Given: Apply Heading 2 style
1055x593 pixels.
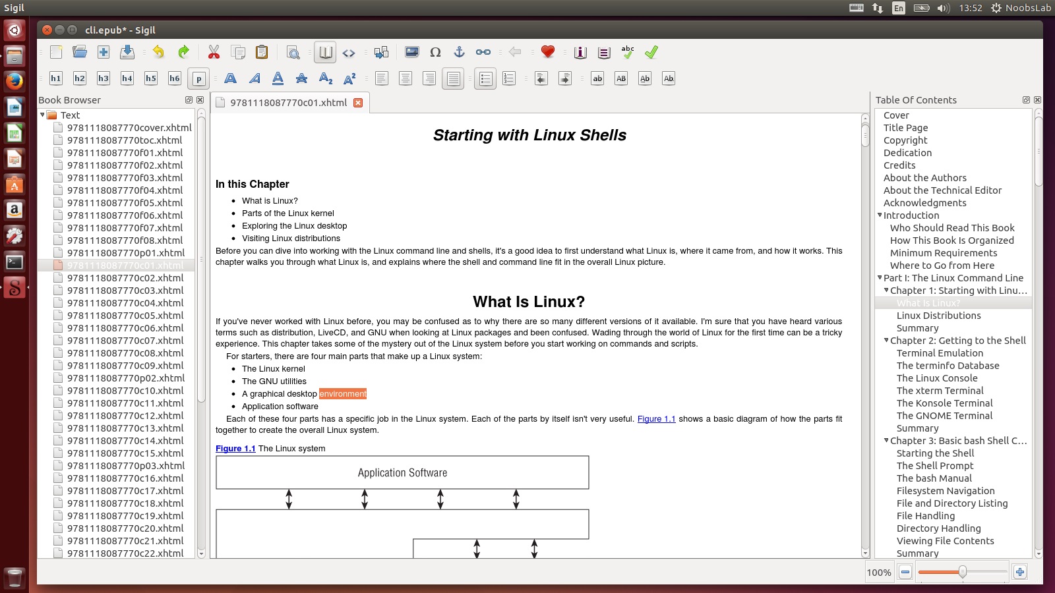Looking at the screenshot, I should click(x=80, y=78).
